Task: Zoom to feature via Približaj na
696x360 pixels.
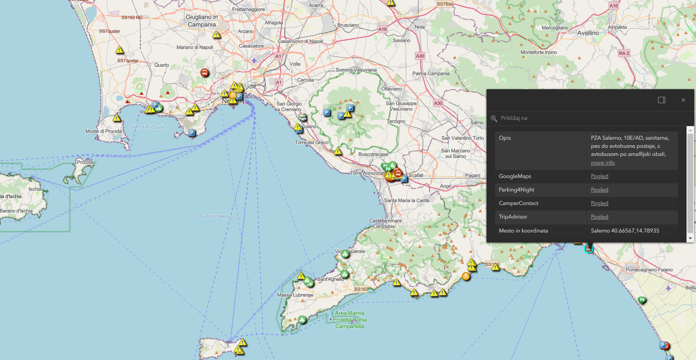Action: 514,118
